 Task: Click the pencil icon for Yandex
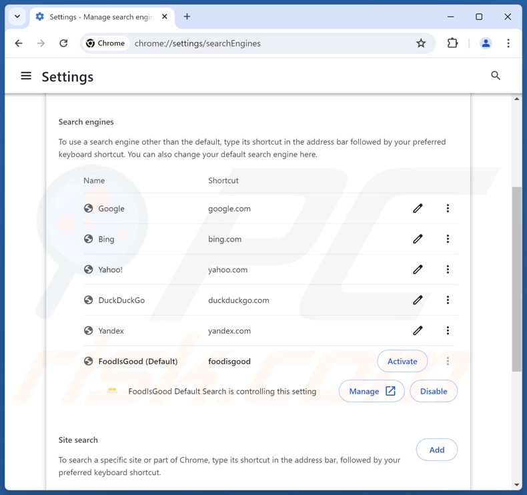(x=418, y=330)
